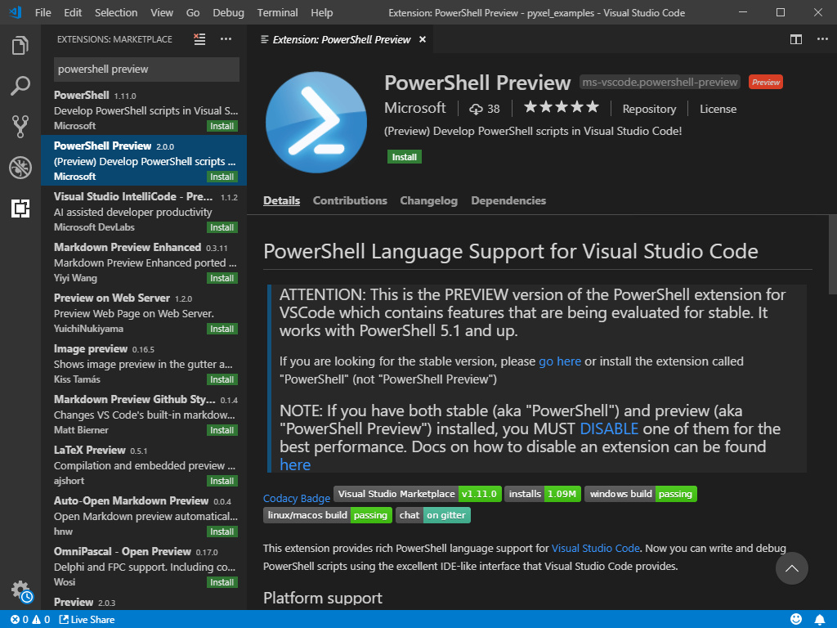This screenshot has width=837, height=628.
Task: Select the Extensions icon in the activity bar
Action: 20,209
